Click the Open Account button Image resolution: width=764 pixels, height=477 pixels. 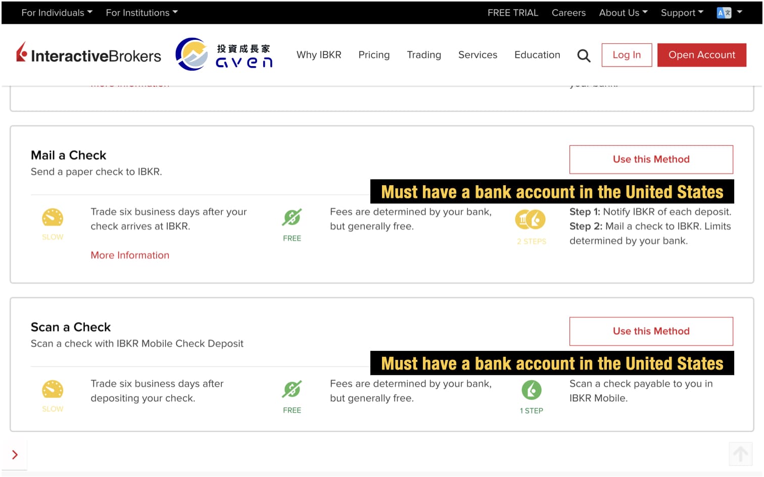coord(702,55)
